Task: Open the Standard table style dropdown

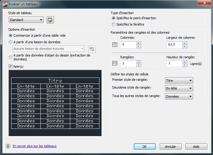Action: (26, 20)
